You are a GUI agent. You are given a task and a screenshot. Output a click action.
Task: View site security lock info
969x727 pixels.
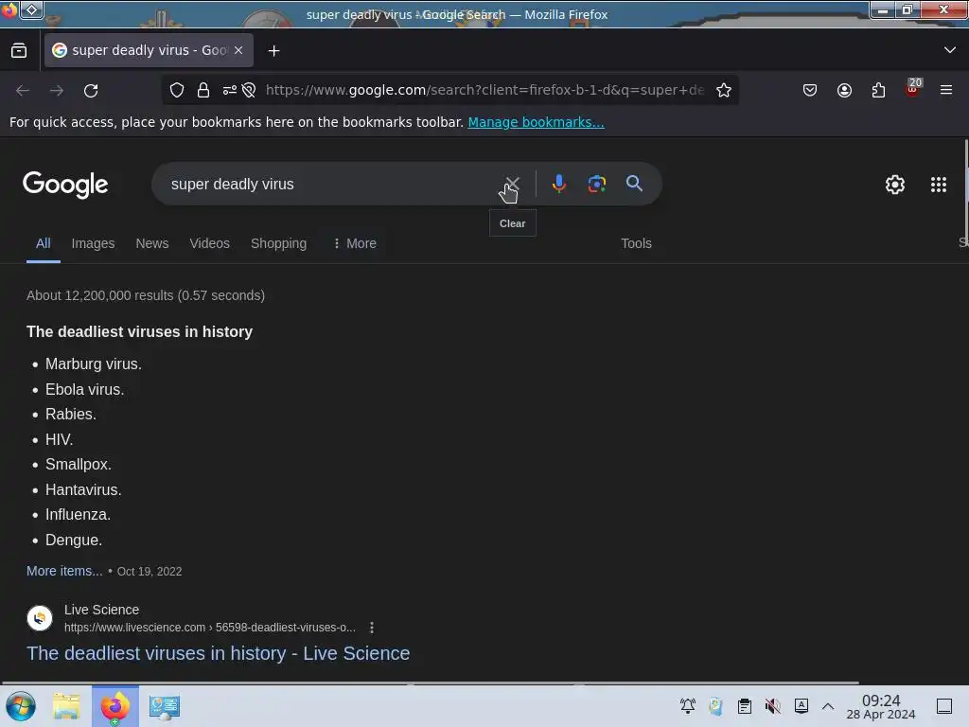tap(203, 90)
